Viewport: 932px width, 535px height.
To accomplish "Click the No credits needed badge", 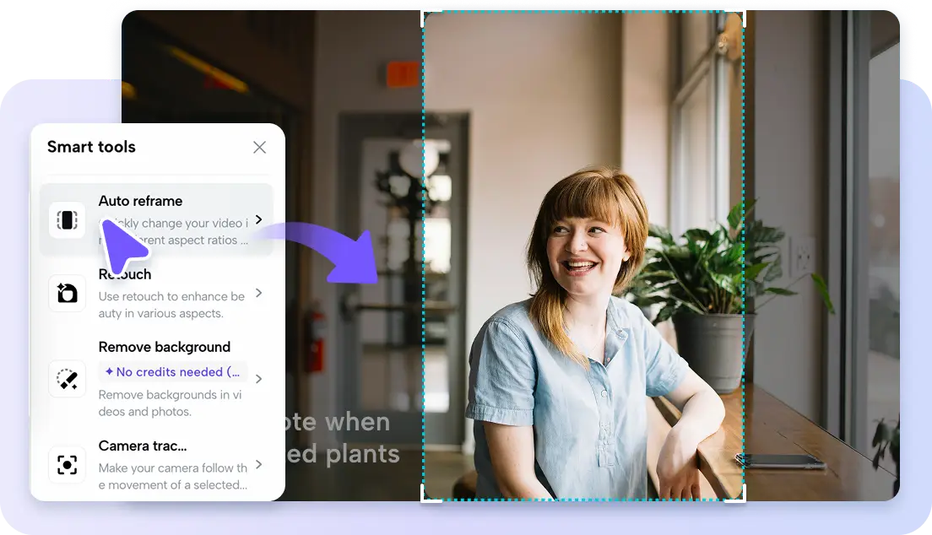I will click(x=173, y=371).
